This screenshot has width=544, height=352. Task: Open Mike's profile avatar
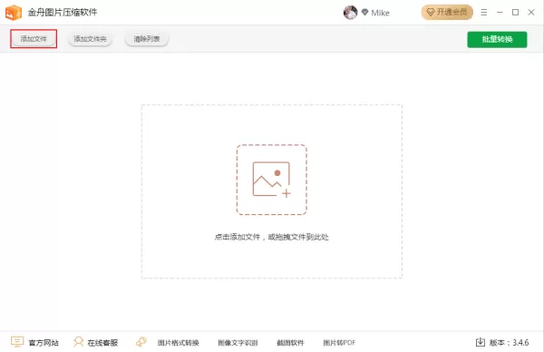pos(350,13)
